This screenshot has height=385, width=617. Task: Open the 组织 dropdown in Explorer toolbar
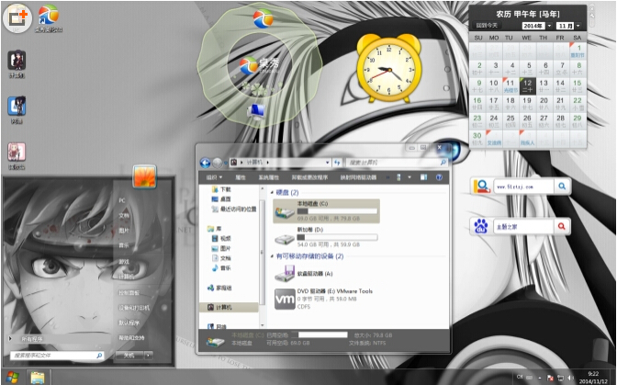click(x=214, y=177)
